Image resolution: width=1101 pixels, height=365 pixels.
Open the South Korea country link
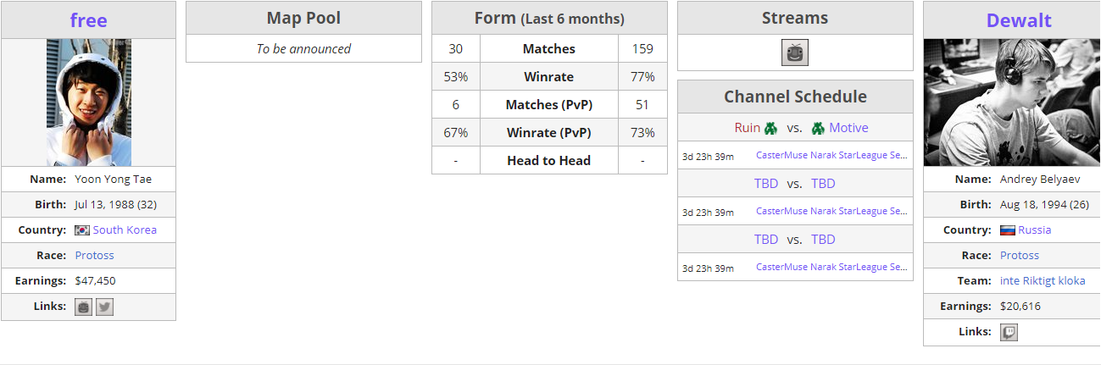[x=125, y=230]
